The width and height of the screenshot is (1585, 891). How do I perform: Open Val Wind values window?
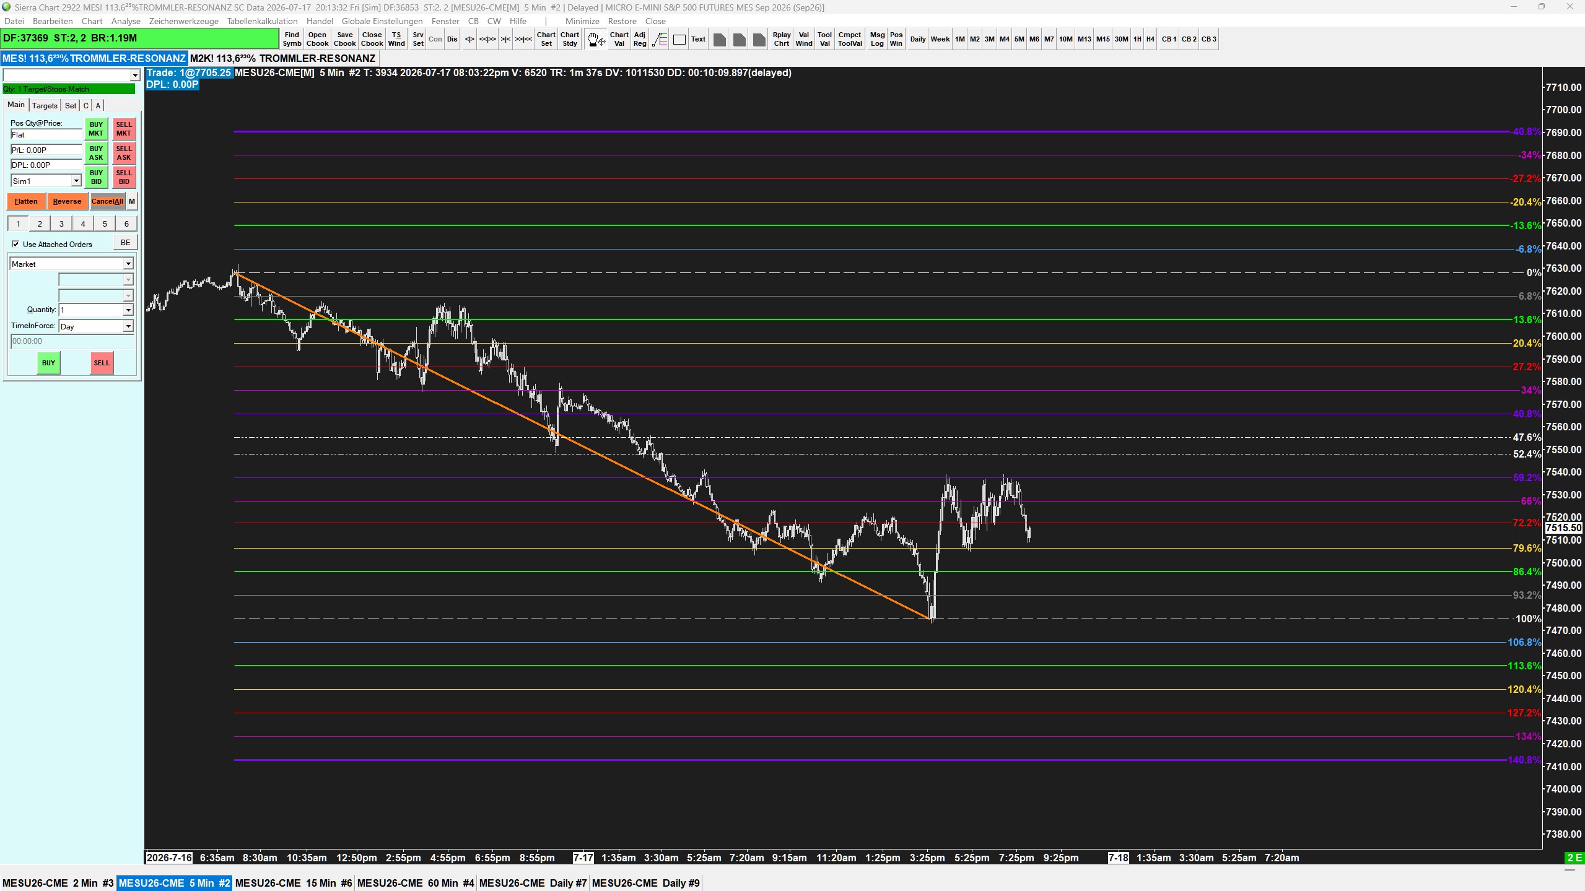(x=803, y=40)
